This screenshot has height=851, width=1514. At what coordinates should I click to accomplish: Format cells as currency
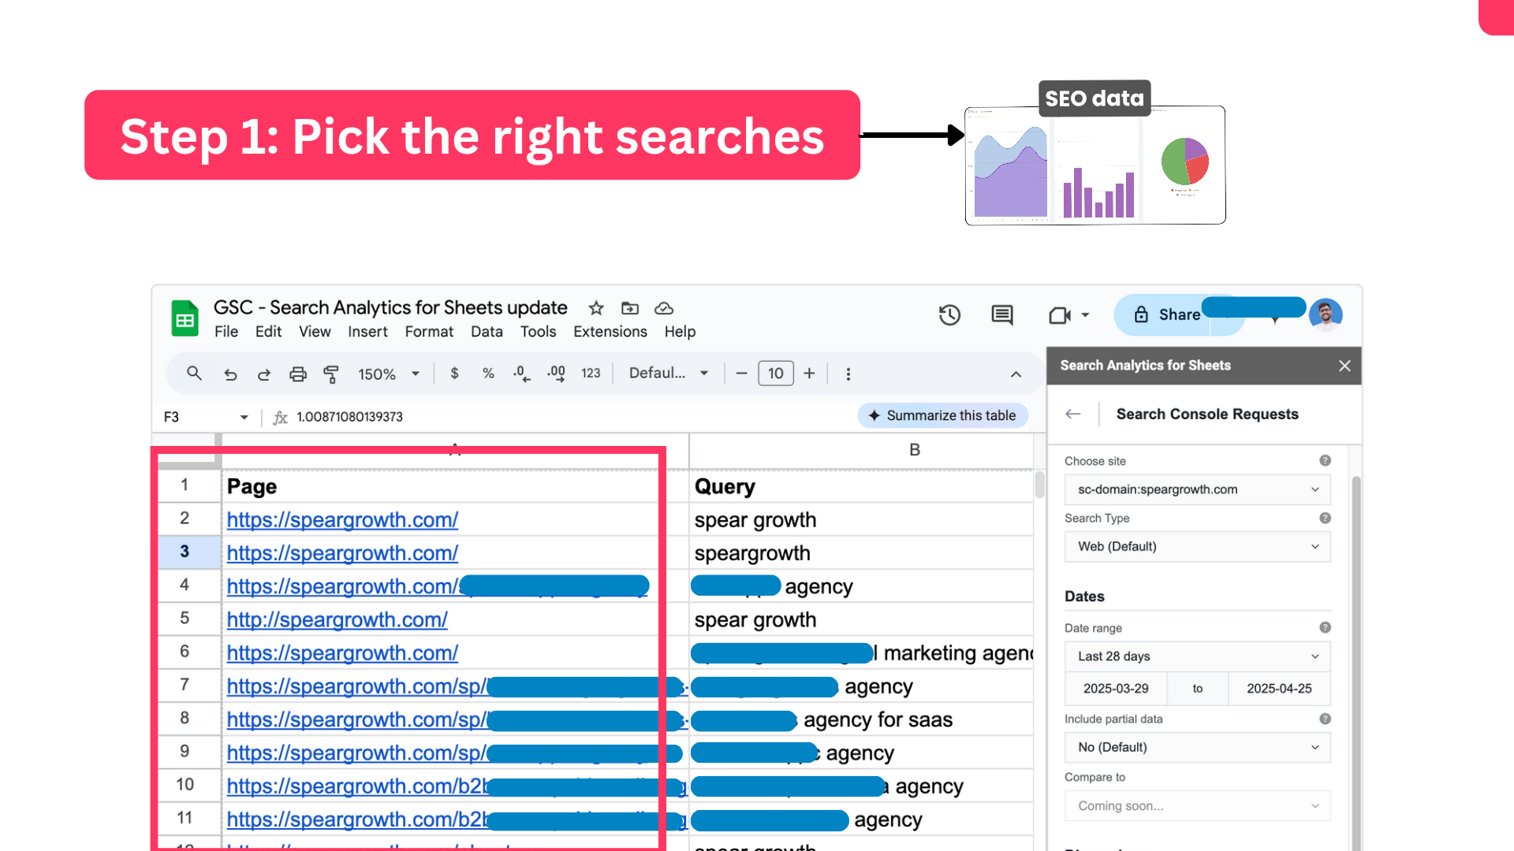pyautogui.click(x=454, y=373)
